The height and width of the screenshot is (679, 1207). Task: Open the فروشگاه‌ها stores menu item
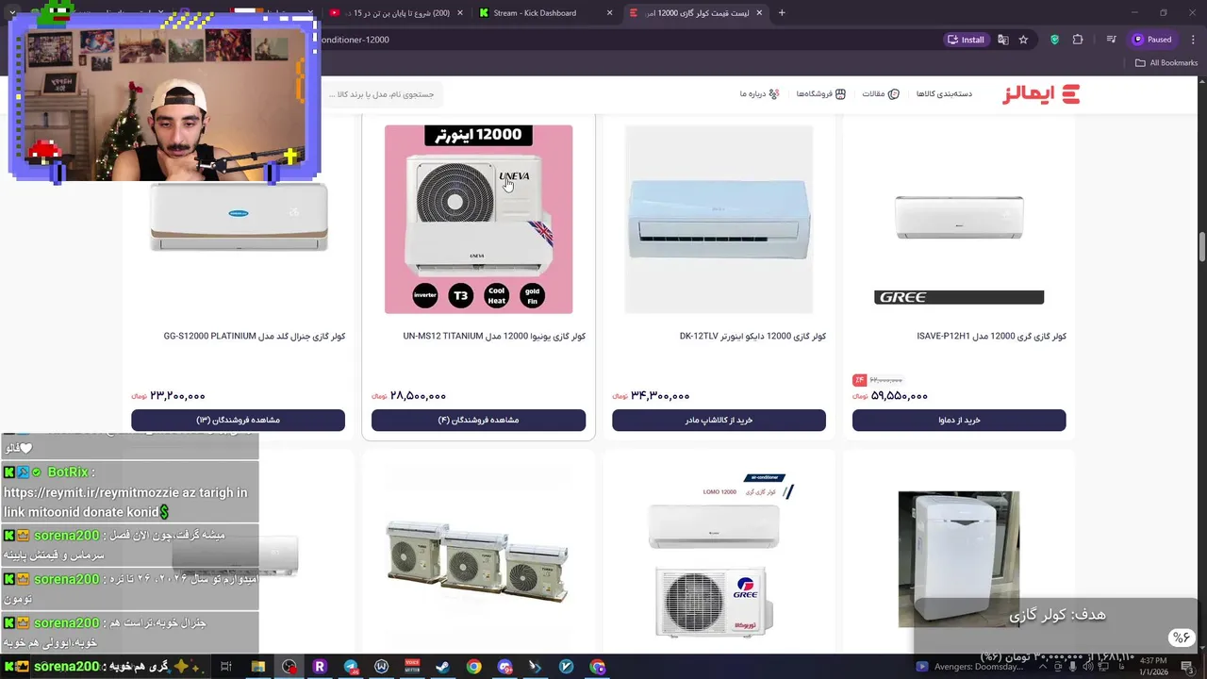[x=820, y=94]
